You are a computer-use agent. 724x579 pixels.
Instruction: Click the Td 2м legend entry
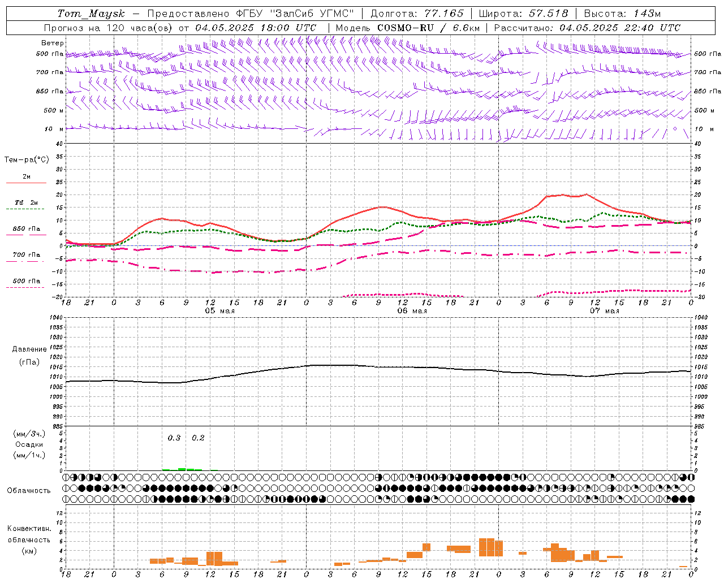coord(27,202)
